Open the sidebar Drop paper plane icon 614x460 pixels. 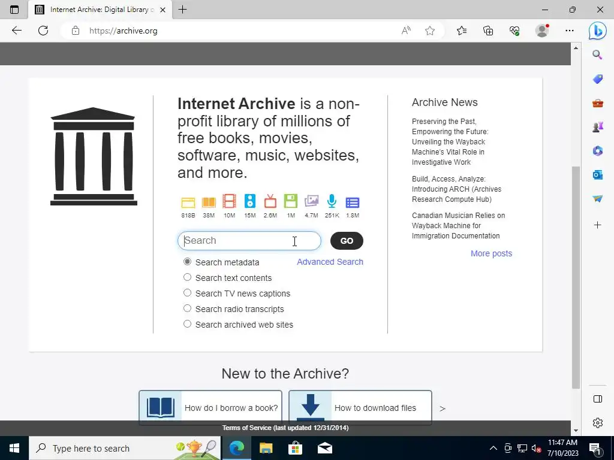pyautogui.click(x=598, y=199)
